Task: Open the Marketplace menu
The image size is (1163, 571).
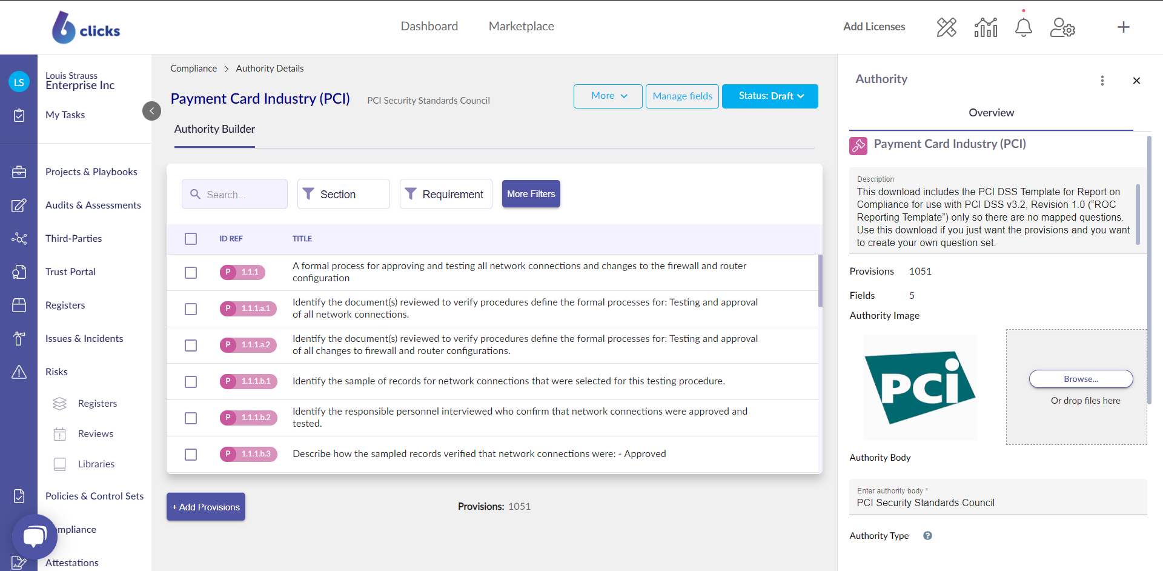Action: (x=522, y=26)
